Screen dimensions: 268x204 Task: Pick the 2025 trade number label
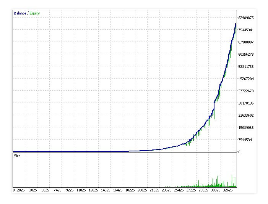(21, 190)
